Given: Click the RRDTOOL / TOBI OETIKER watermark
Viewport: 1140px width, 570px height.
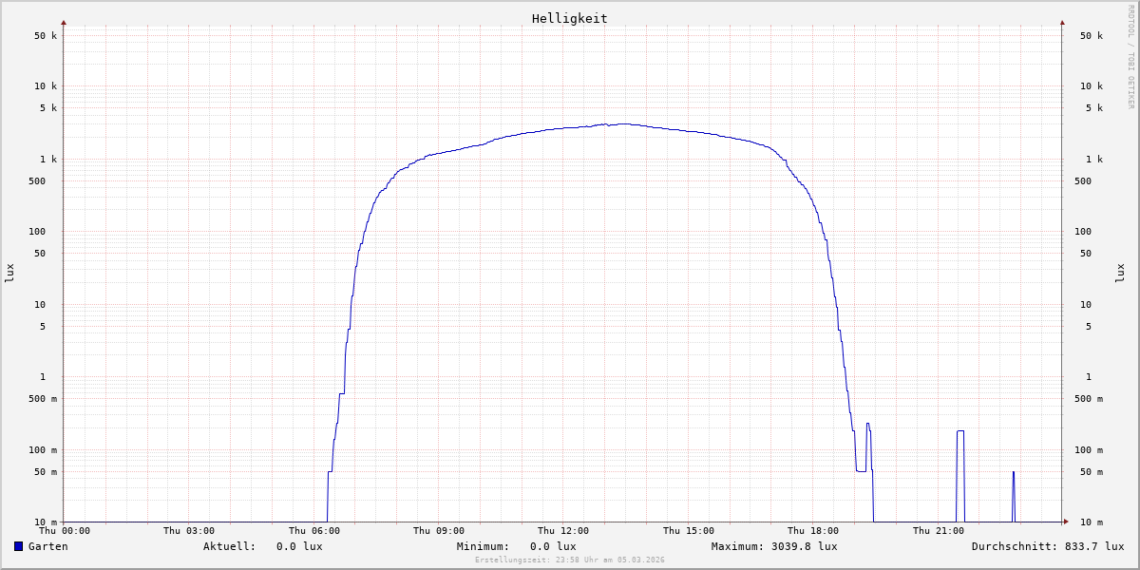Looking at the screenshot, I should 1130,57.
